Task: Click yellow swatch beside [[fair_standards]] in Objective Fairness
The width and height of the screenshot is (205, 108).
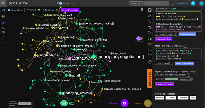Action: pos(184,16)
